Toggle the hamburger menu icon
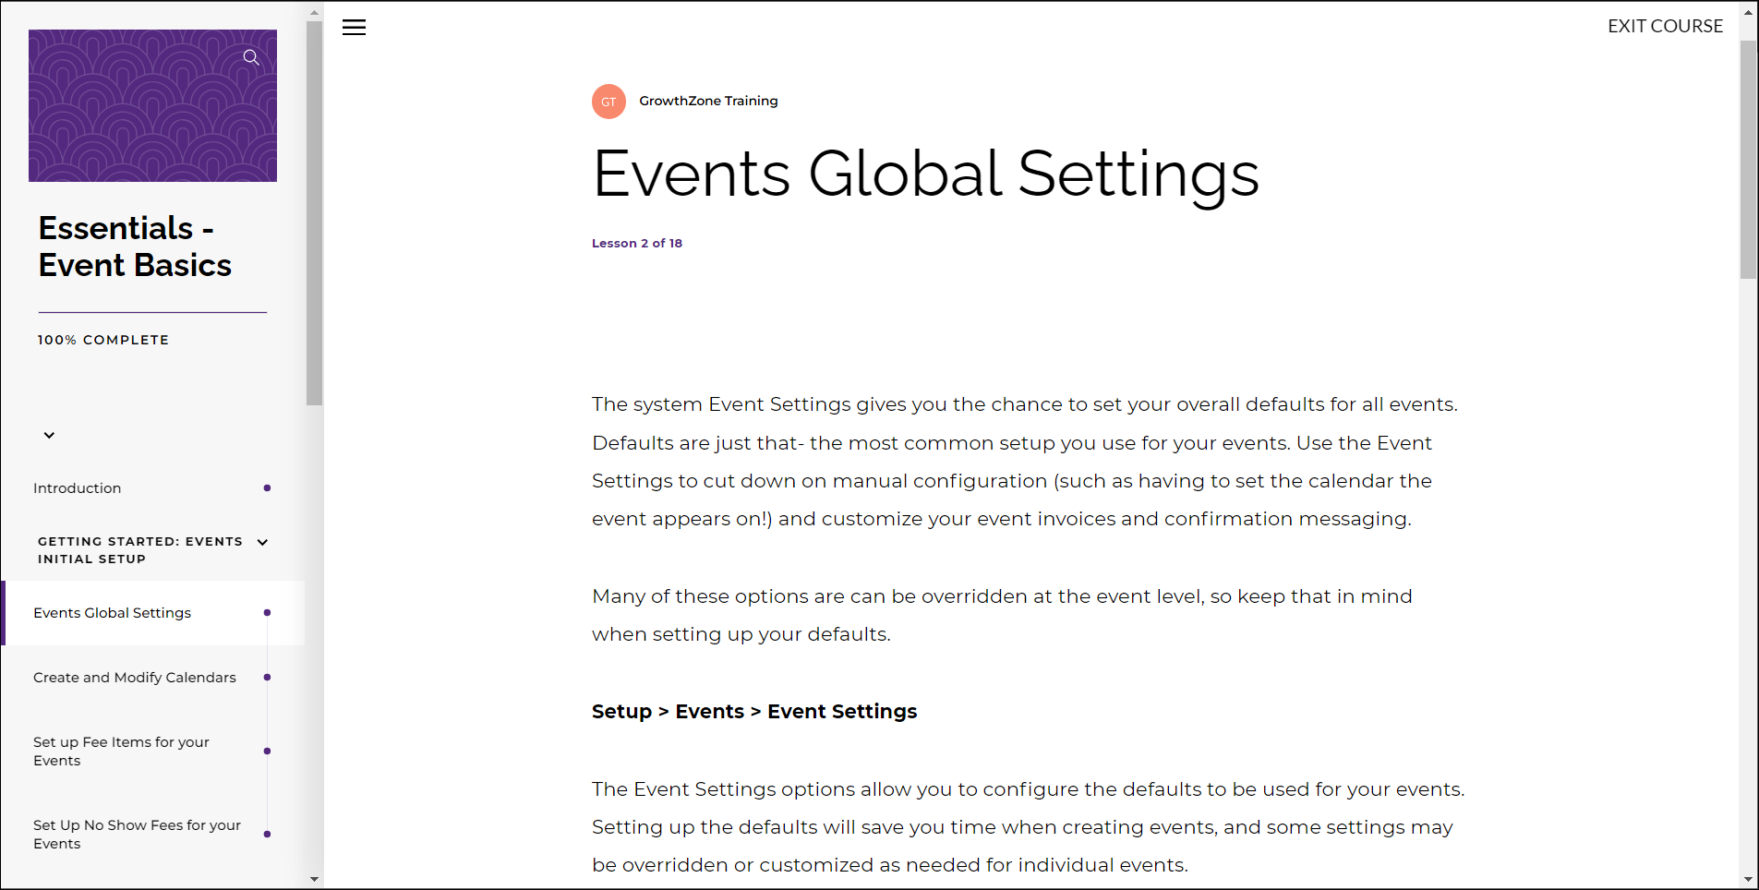 pyautogui.click(x=354, y=28)
